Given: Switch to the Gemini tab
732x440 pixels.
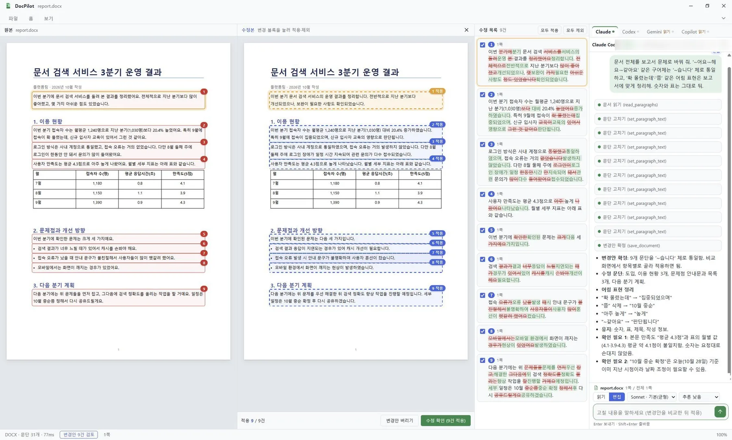Looking at the screenshot, I should pyautogui.click(x=660, y=32).
